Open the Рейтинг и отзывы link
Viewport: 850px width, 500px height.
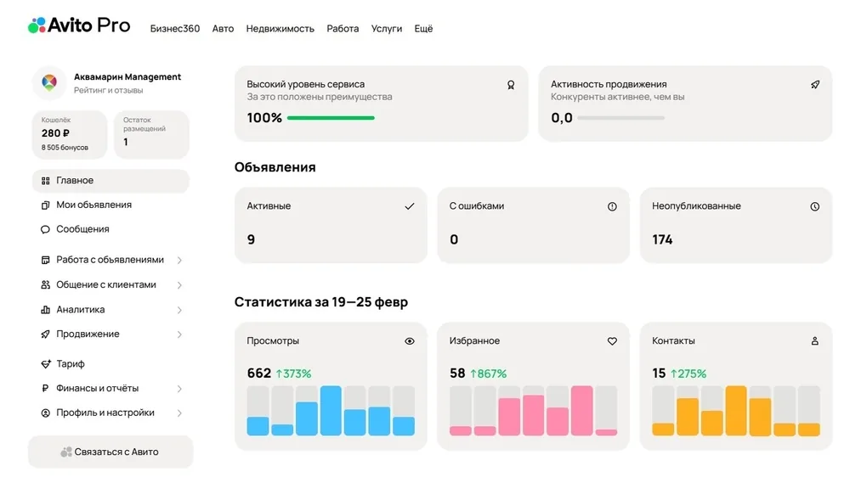pyautogui.click(x=109, y=90)
